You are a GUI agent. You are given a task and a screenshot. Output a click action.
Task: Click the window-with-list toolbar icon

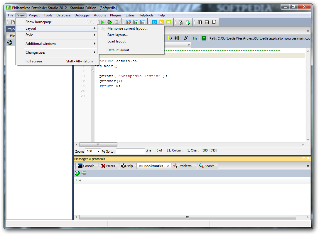click(x=143, y=22)
